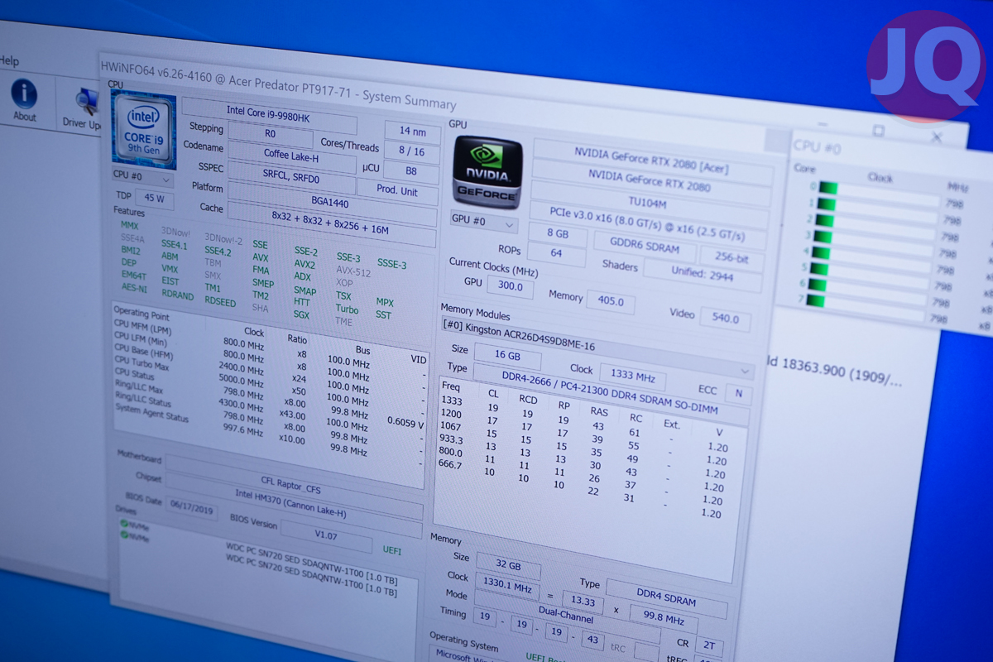The image size is (993, 662).
Task: Click the Dual-Channel mode field
Action: [565, 617]
